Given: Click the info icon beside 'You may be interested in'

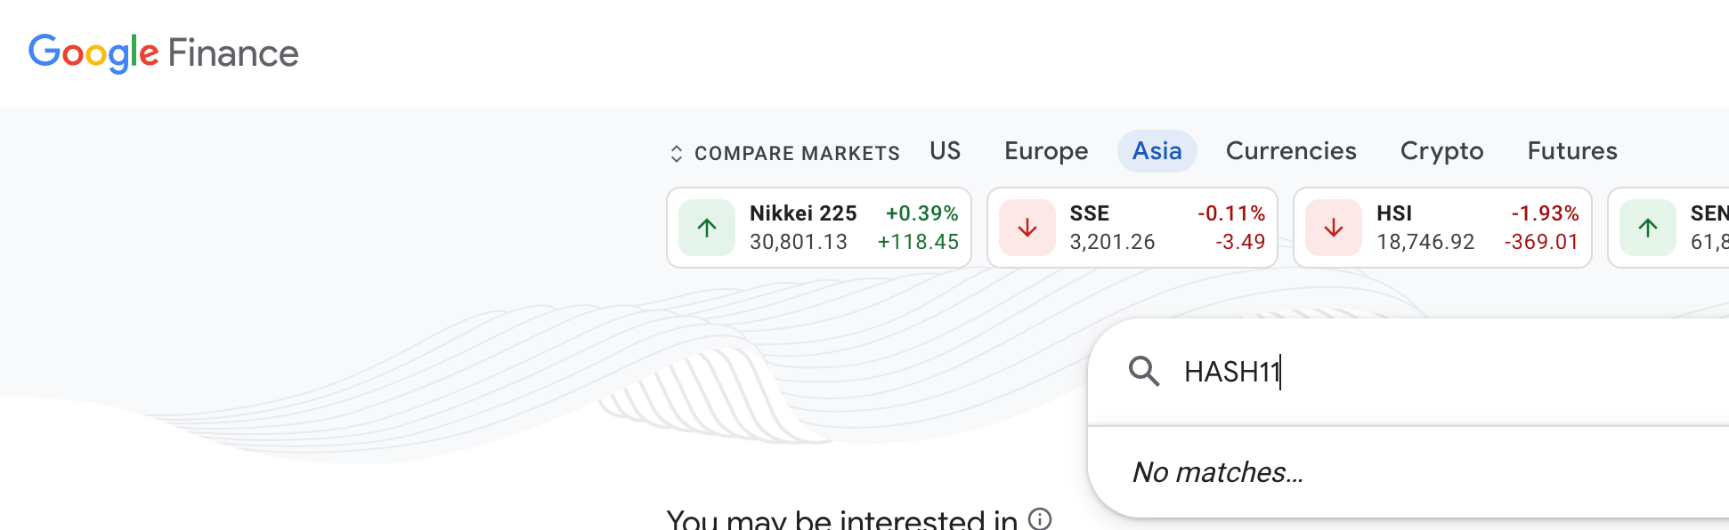Looking at the screenshot, I should [x=1040, y=517].
